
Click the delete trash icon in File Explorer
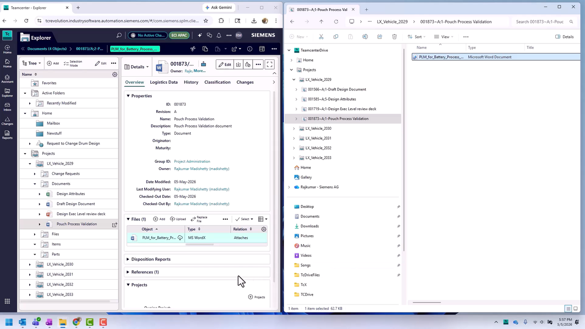[x=394, y=37]
